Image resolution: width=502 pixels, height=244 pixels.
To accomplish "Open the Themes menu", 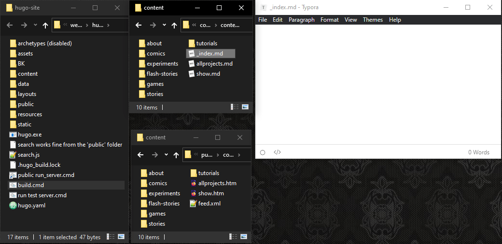I will click(x=373, y=20).
